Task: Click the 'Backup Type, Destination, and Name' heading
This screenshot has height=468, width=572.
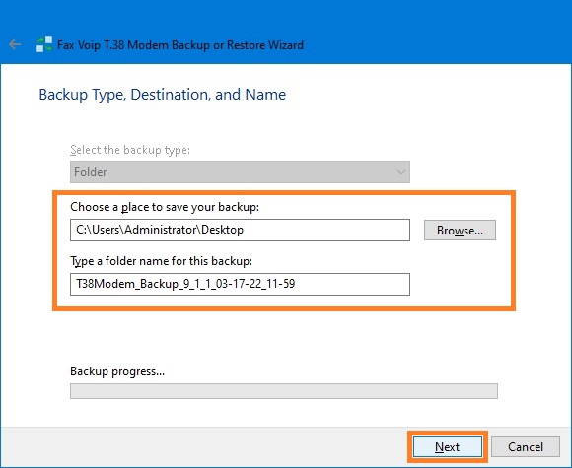Action: point(163,95)
